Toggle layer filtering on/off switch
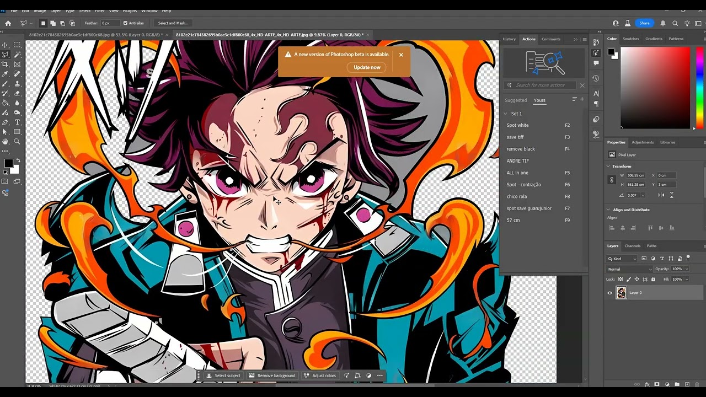 pos(688,257)
